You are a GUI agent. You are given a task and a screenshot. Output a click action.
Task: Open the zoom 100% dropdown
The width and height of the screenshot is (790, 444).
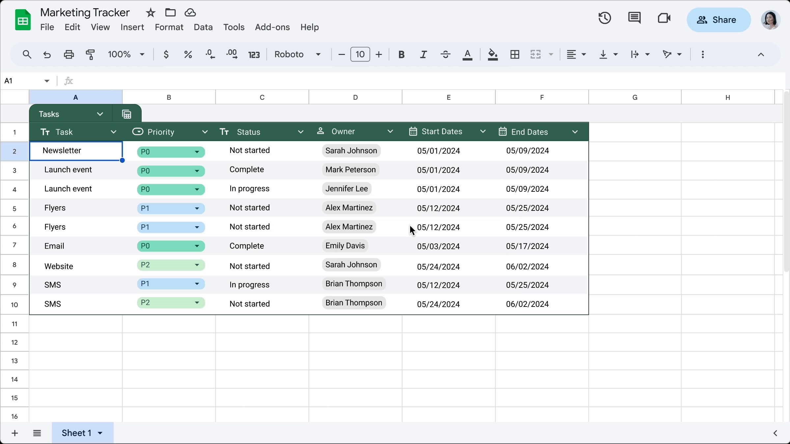click(x=127, y=54)
